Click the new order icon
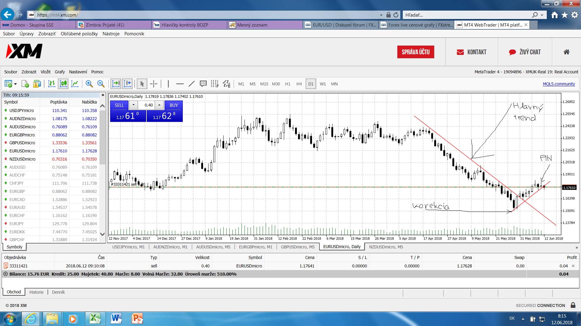This screenshot has height=326, width=581. pos(25,84)
